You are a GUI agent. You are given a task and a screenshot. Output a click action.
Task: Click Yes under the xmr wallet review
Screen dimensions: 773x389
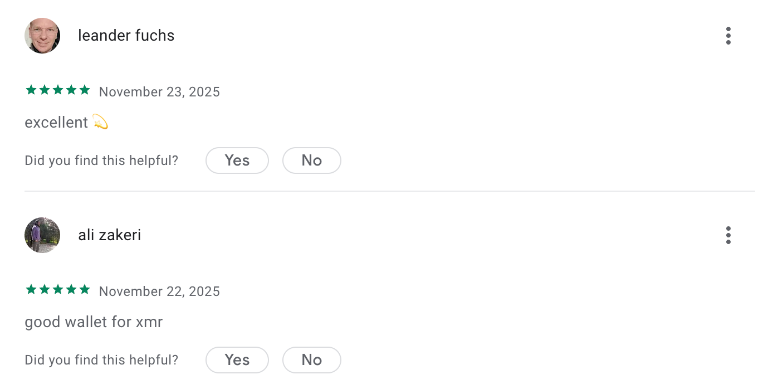point(237,359)
